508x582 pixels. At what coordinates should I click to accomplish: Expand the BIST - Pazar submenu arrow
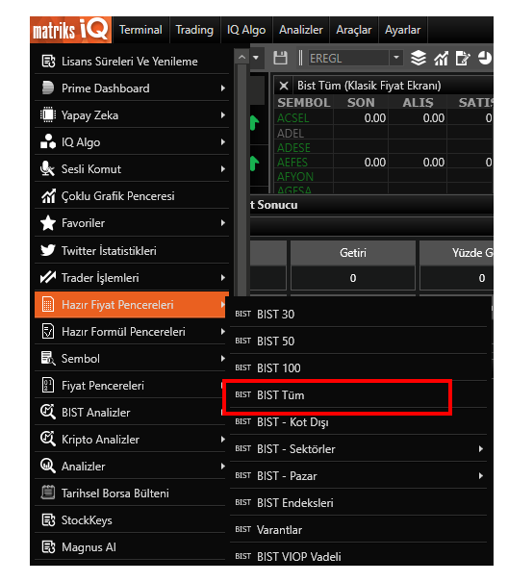(x=481, y=476)
